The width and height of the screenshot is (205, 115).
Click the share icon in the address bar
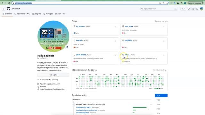(164, 3)
